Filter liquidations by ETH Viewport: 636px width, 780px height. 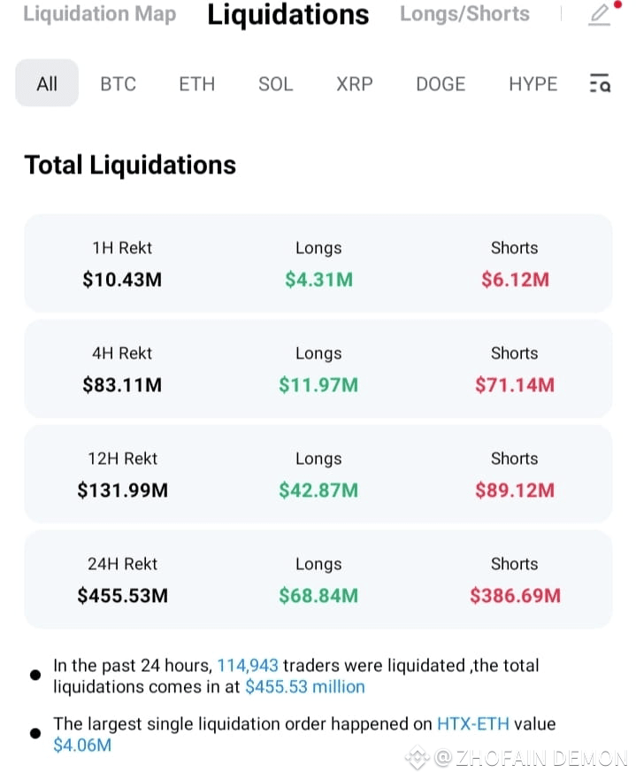pos(196,84)
